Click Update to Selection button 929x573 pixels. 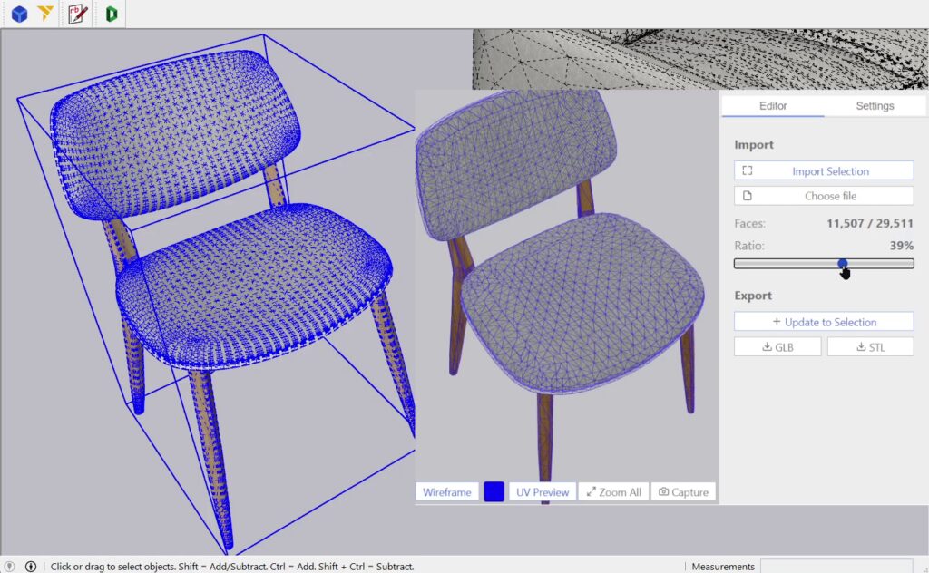(x=824, y=322)
